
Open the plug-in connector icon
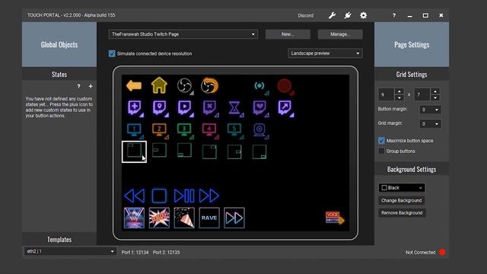(x=348, y=15)
